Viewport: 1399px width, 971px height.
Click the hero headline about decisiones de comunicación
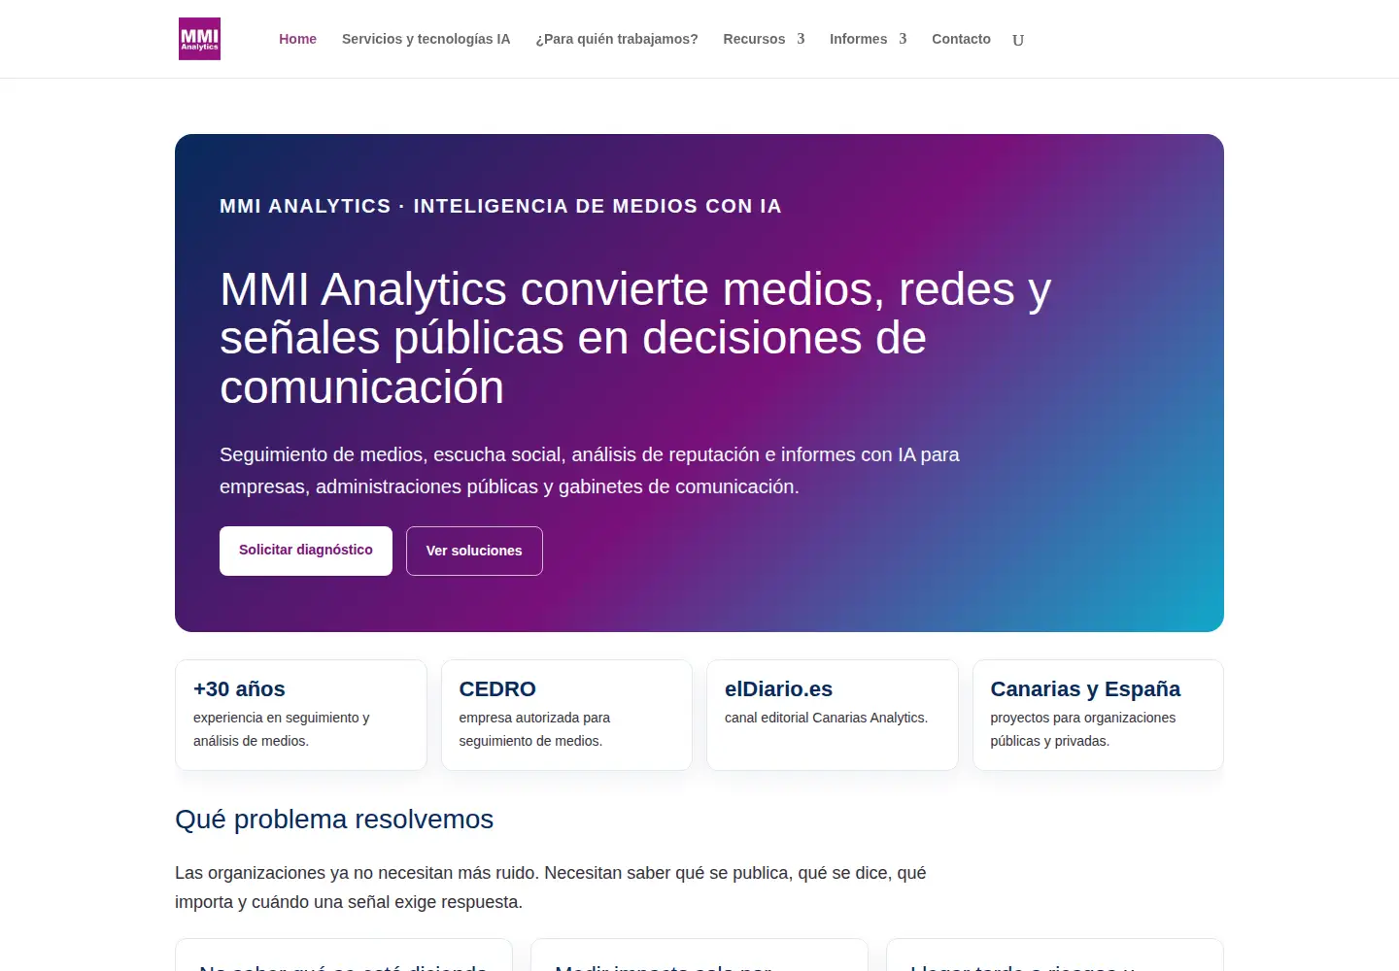(635, 338)
